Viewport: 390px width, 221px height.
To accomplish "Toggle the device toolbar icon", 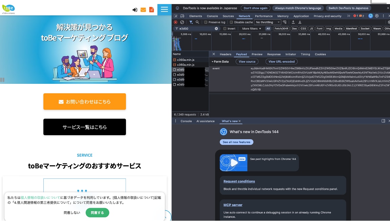I will click(x=182, y=16).
